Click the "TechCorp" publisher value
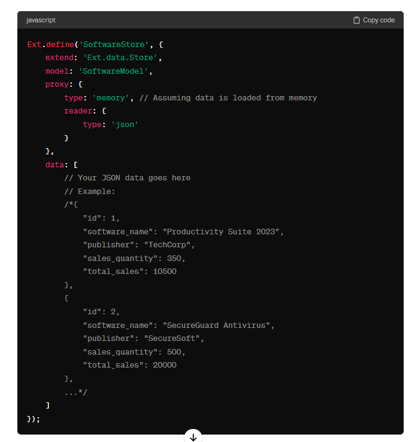 coord(167,245)
